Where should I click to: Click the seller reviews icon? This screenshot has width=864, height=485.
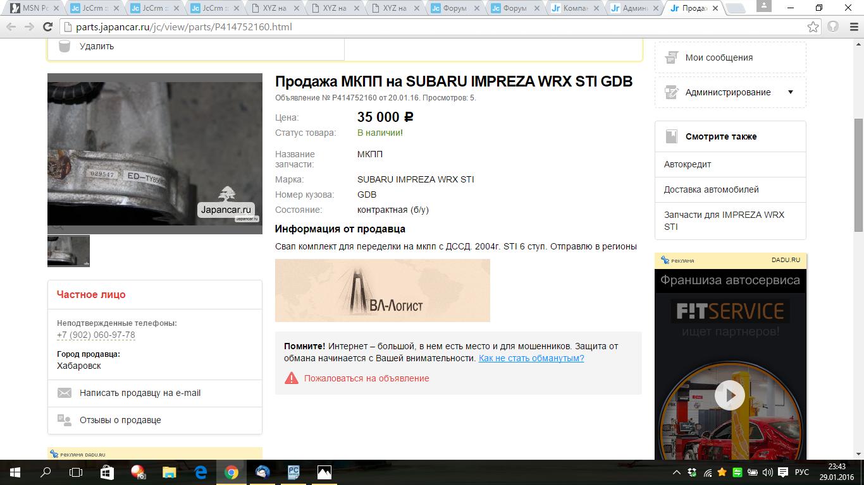(65, 420)
